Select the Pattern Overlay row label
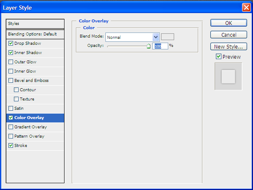 click(x=30, y=136)
